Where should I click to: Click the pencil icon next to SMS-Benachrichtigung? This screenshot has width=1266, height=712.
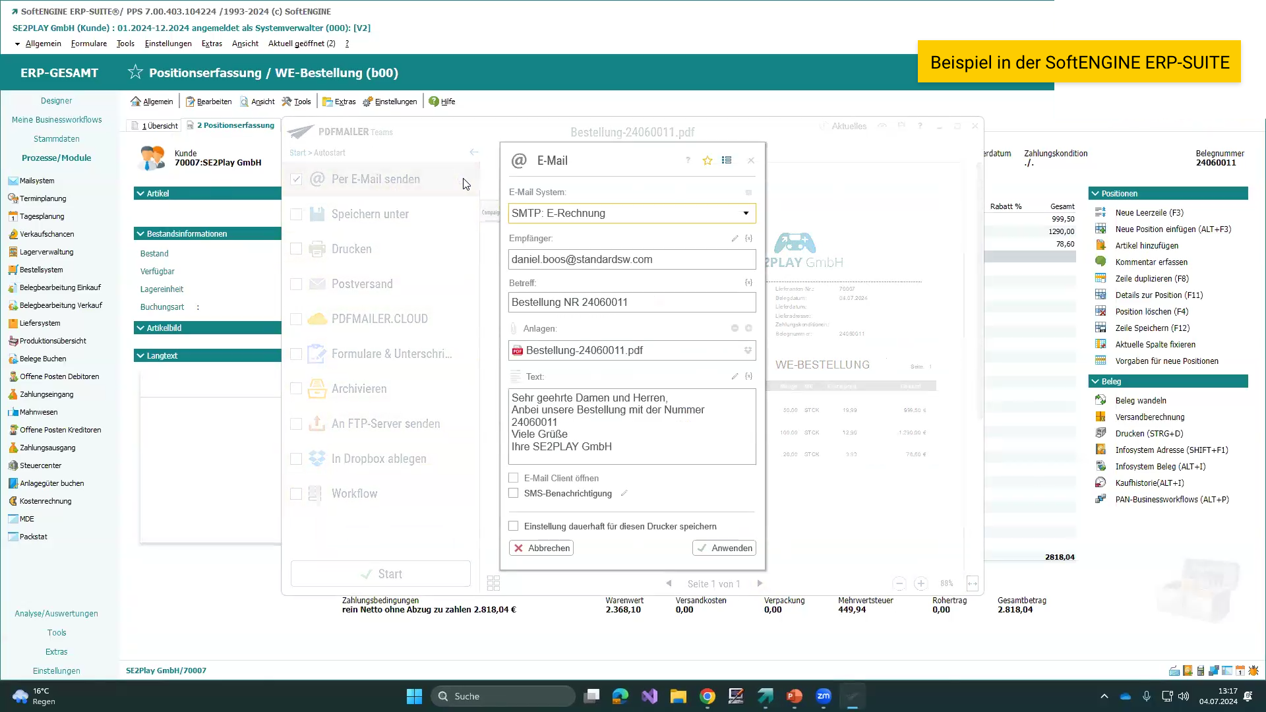[x=624, y=493]
